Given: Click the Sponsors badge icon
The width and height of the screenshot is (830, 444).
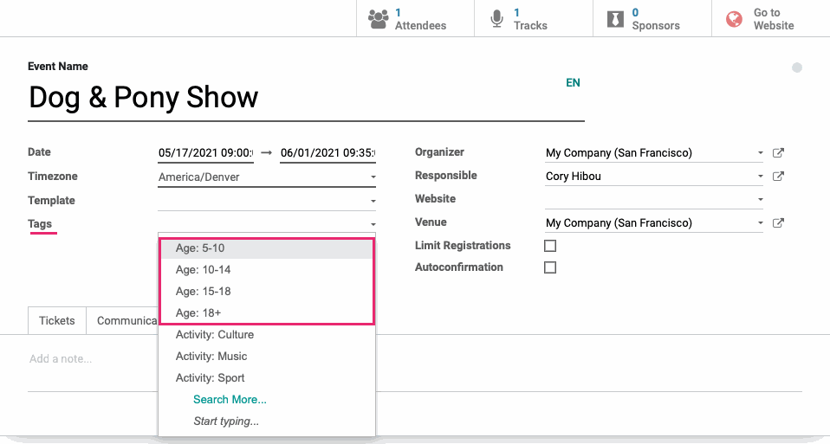Looking at the screenshot, I should [x=615, y=20].
